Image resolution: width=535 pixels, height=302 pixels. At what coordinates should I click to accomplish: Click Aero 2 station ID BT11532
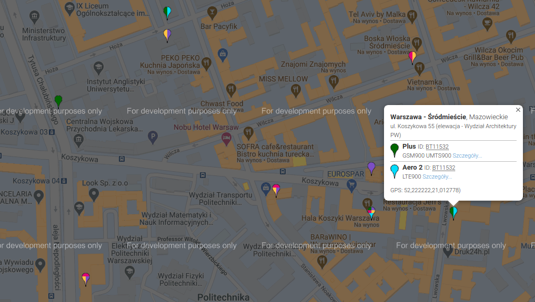point(443,168)
